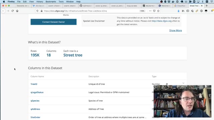Screen dimensions: 214x120
Task: Switch to the Cloud Run tab
Action: (x=180, y=6)
